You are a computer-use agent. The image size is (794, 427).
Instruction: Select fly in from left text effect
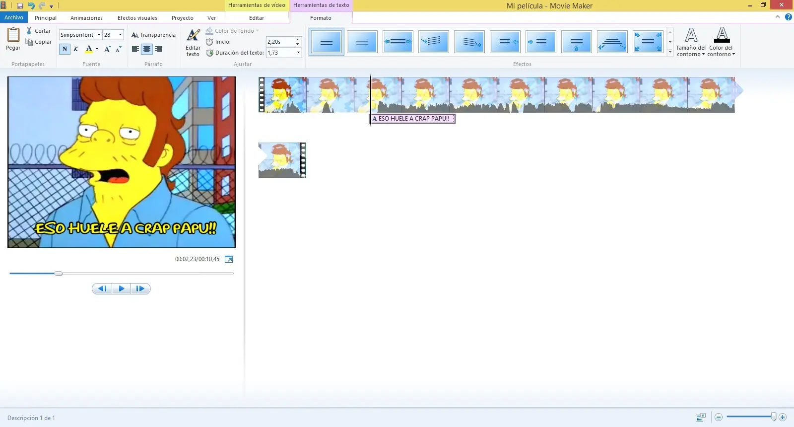(541, 42)
